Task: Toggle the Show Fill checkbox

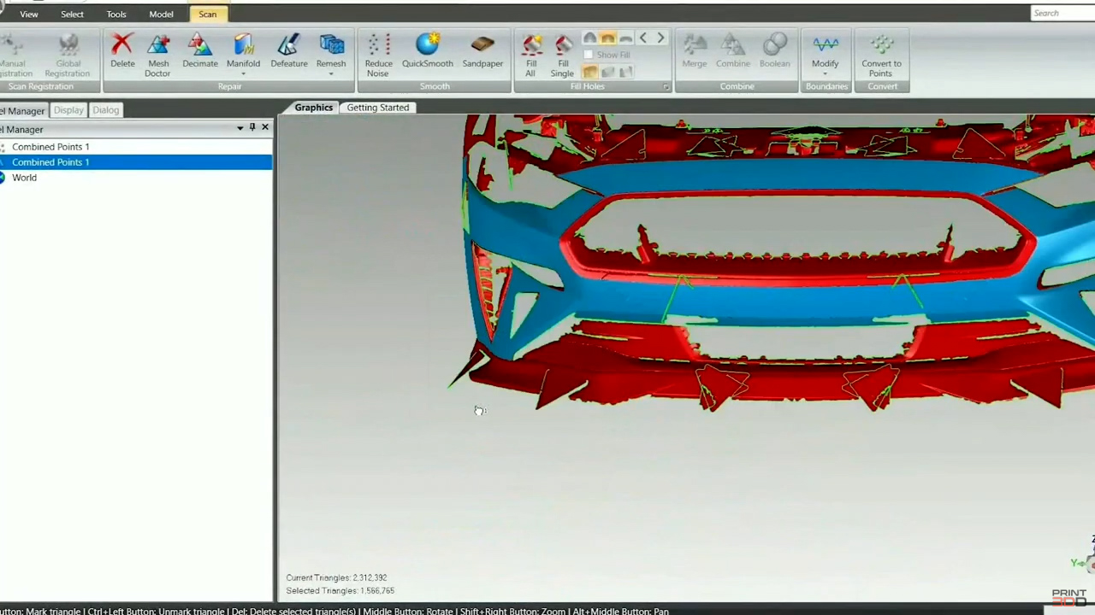Action: pos(588,55)
